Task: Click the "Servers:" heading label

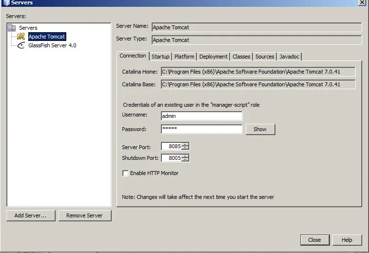Action: [16, 16]
